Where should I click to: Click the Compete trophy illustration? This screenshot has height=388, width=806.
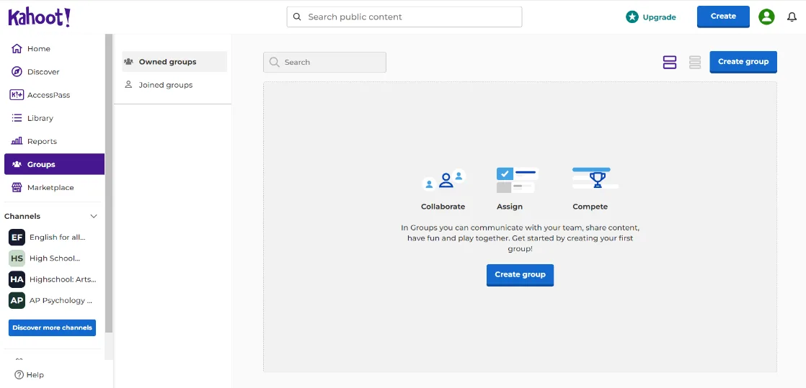[595, 179]
